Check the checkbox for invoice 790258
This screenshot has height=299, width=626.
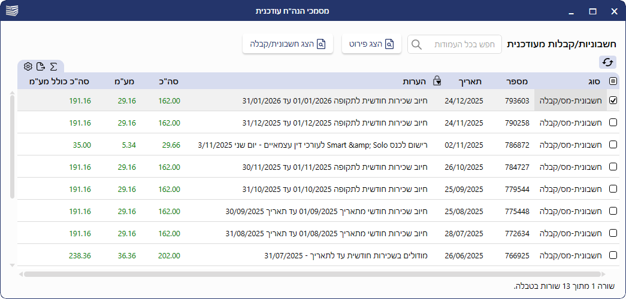[613, 123]
